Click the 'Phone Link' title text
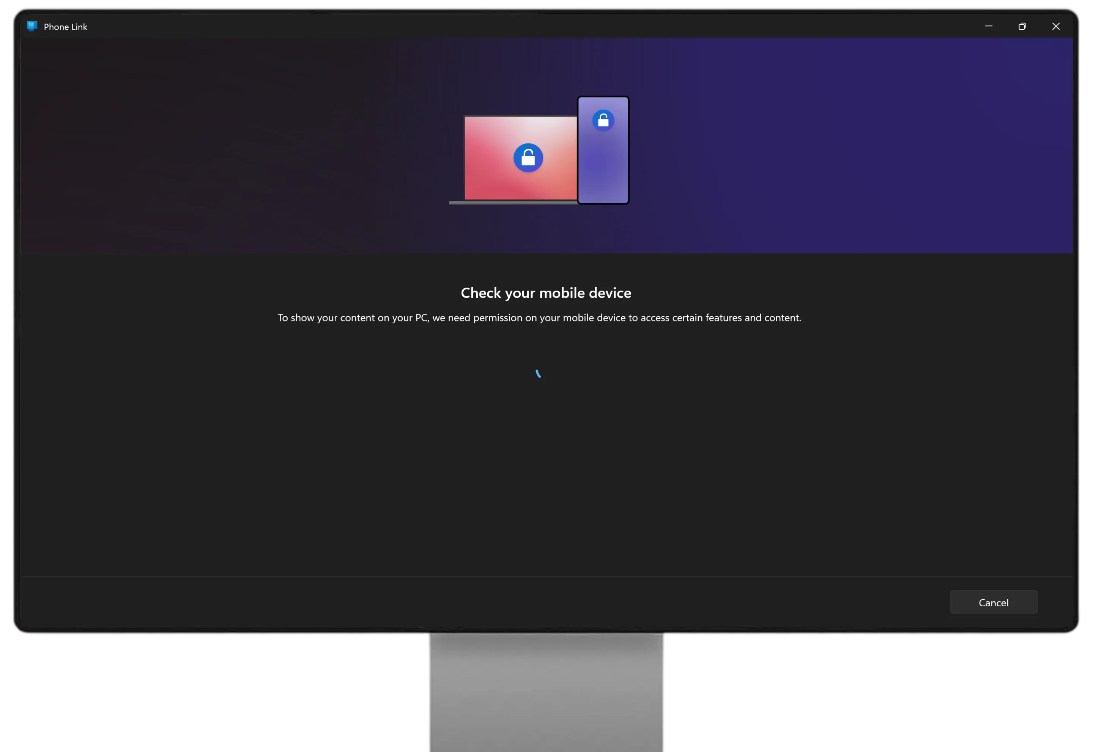Screen dimensions: 1093x752 (x=66, y=27)
